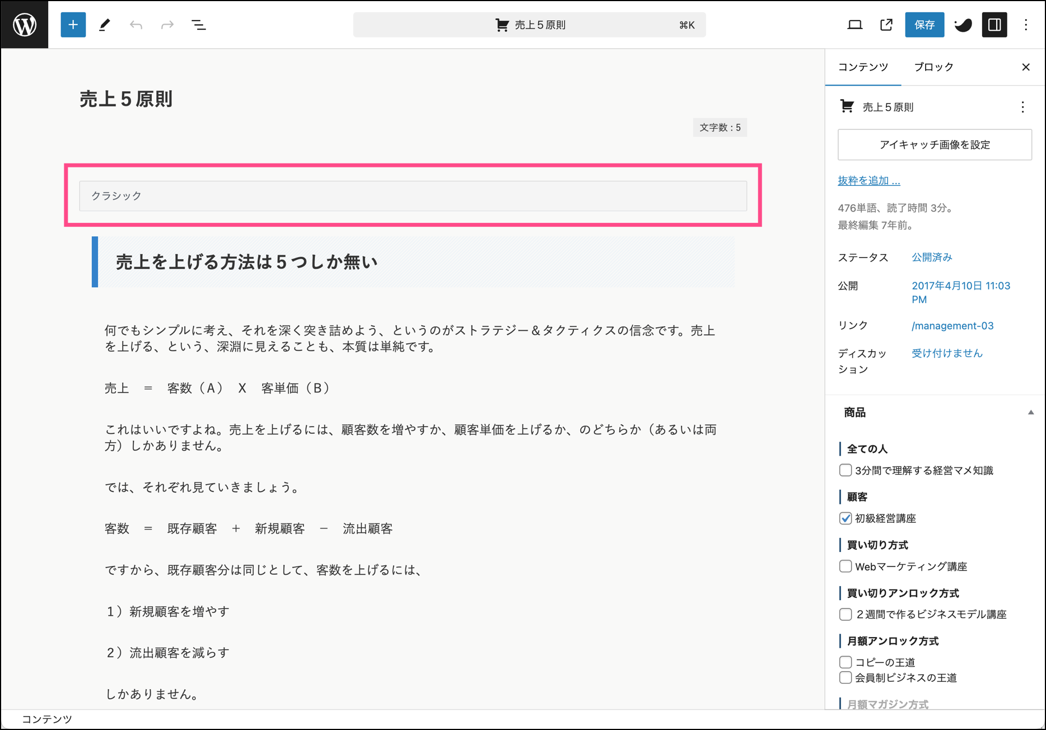Switch to the コンテンツ tab
The width and height of the screenshot is (1046, 730).
(x=863, y=67)
